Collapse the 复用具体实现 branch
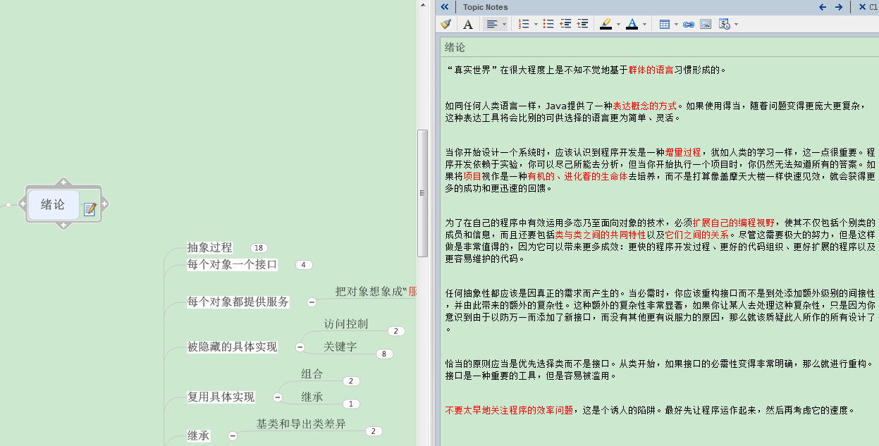 click(277, 397)
